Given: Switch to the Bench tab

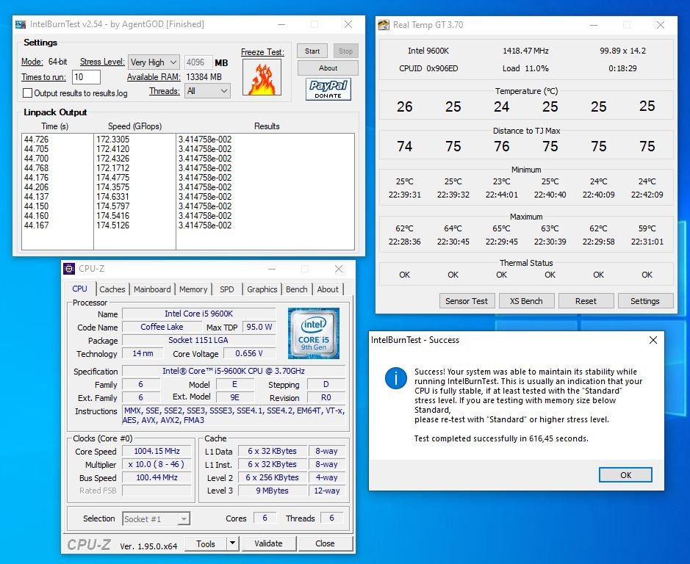Looking at the screenshot, I should click(296, 289).
